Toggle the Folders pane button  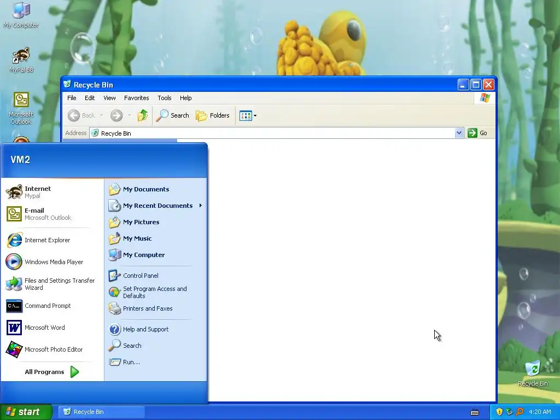click(x=213, y=115)
